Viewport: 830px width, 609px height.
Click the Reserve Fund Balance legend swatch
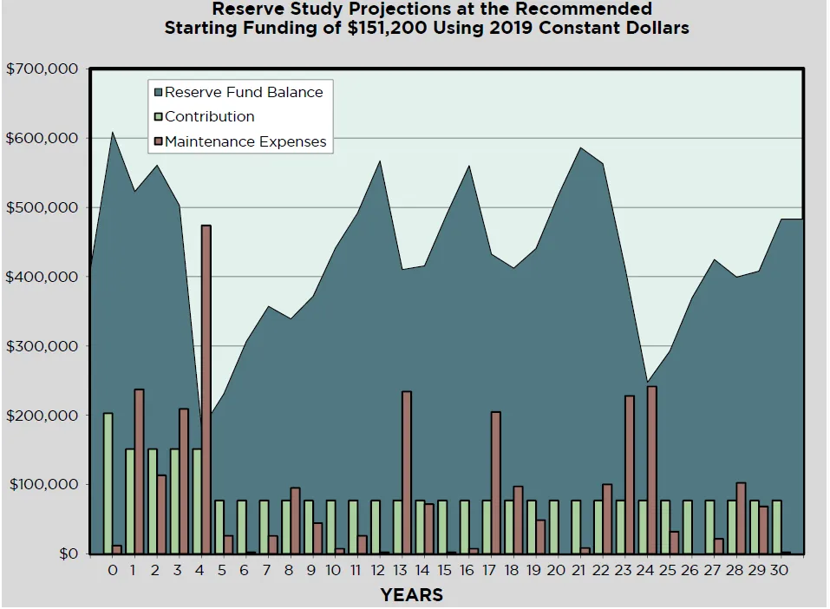point(158,93)
